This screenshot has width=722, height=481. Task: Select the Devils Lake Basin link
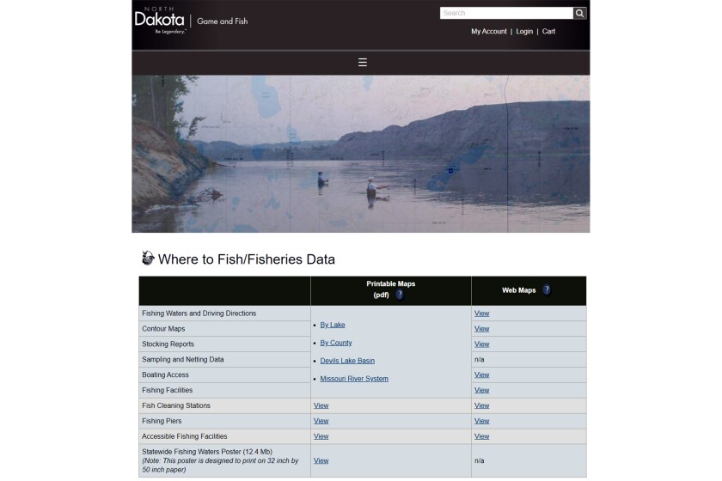pyautogui.click(x=347, y=361)
